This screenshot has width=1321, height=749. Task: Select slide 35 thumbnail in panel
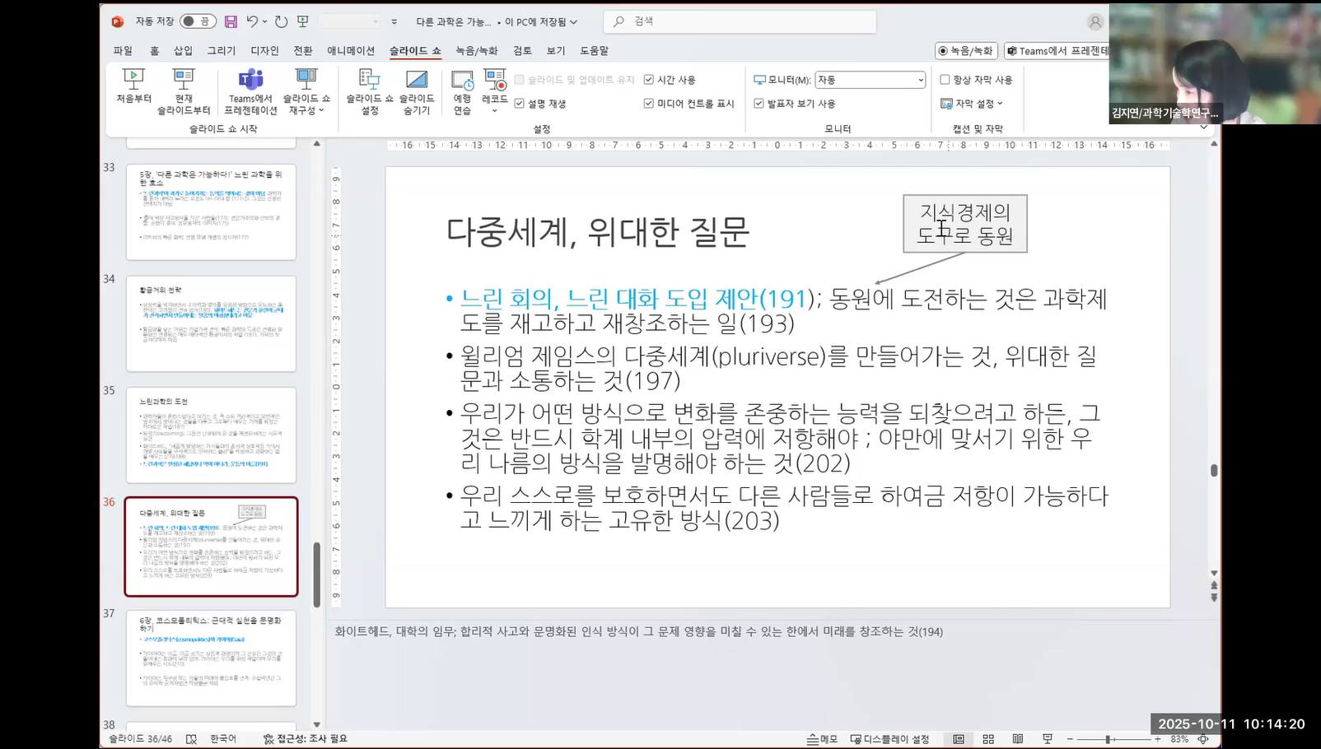[x=211, y=435]
